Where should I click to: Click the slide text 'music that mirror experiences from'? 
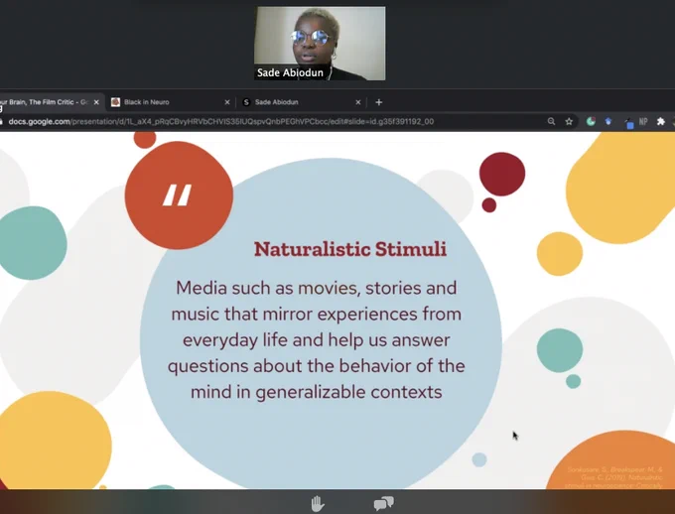tap(317, 314)
